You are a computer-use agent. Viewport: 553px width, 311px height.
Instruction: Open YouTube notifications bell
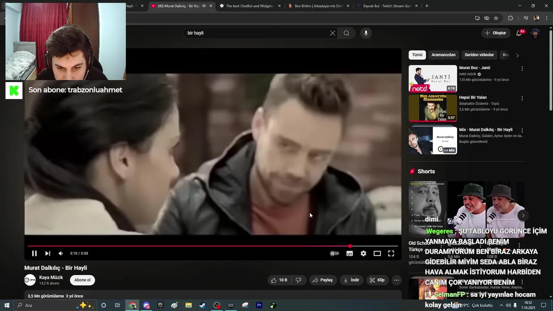coord(519,33)
